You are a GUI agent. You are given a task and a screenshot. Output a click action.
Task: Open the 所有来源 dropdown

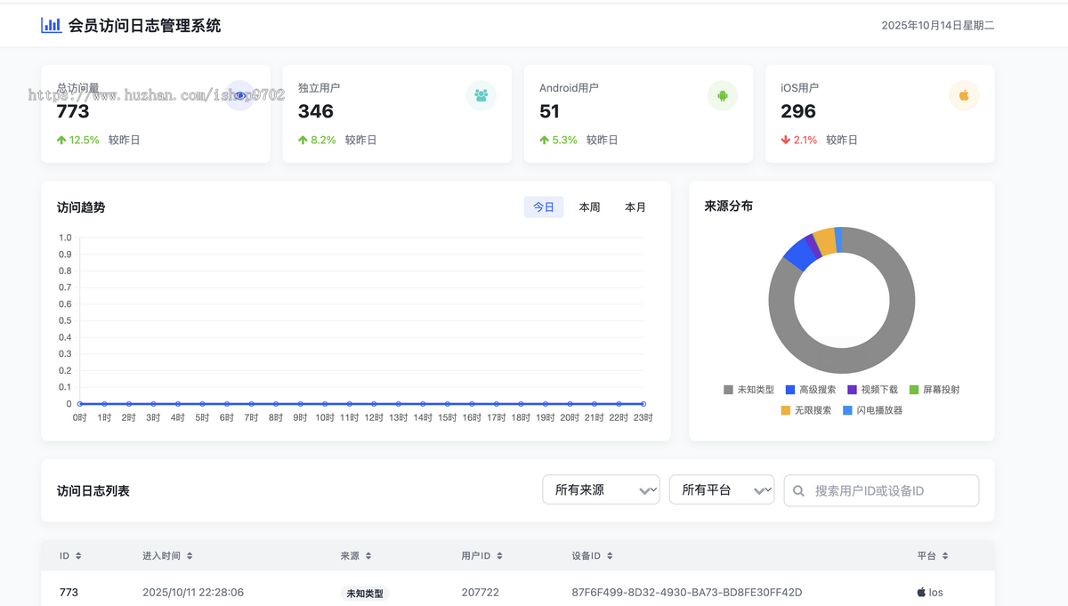pos(601,489)
